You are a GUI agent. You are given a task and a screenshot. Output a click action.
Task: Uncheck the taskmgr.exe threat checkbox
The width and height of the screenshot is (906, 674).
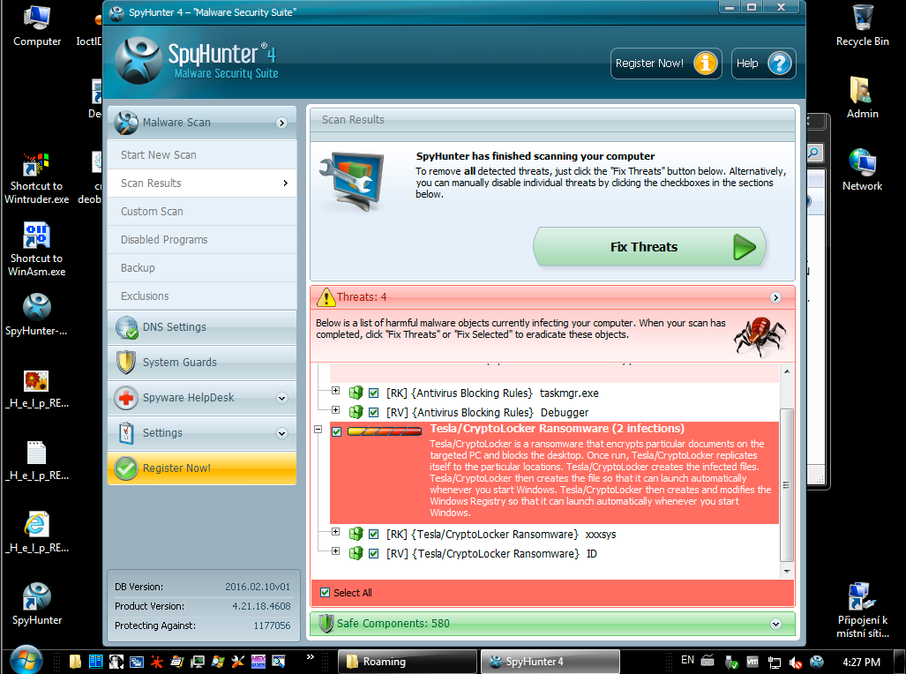374,393
